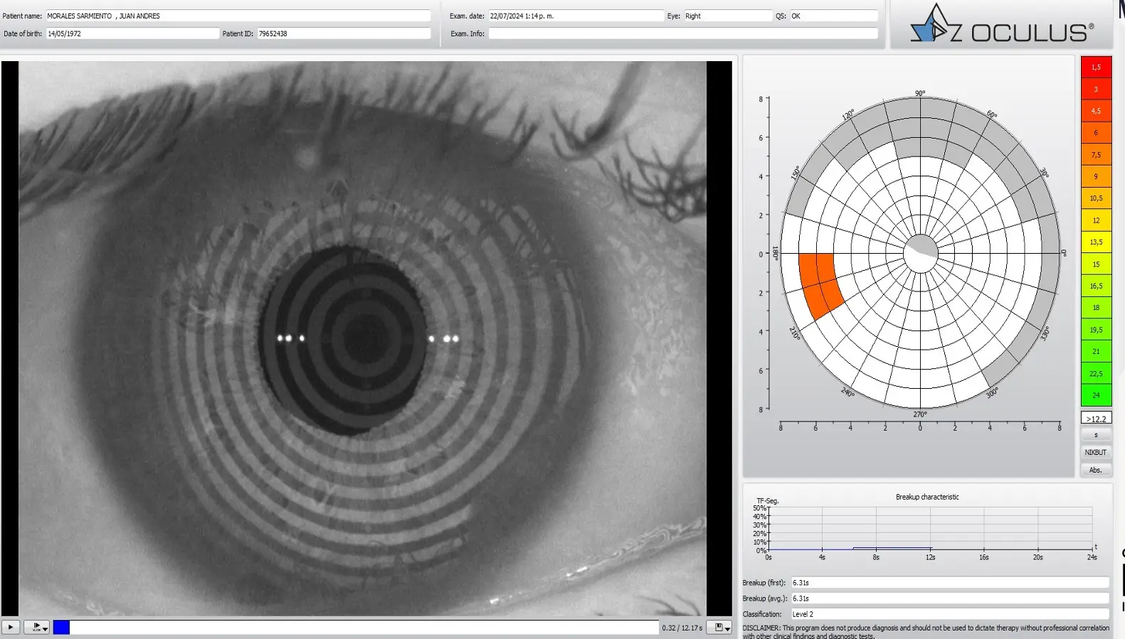Select the yellow 12 color scale swatch
Viewport: 1125px width, 639px height.
point(1096,220)
